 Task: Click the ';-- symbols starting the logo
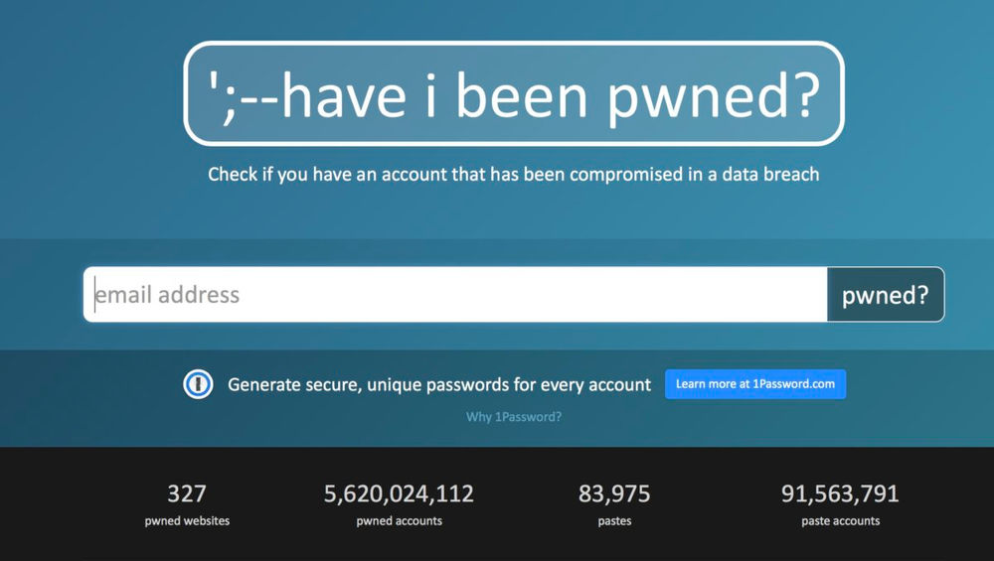[238, 95]
